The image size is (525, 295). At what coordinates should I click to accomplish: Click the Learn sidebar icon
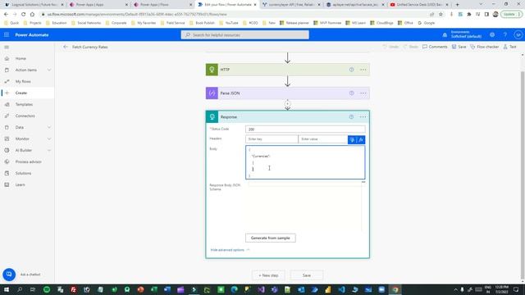[7, 184]
